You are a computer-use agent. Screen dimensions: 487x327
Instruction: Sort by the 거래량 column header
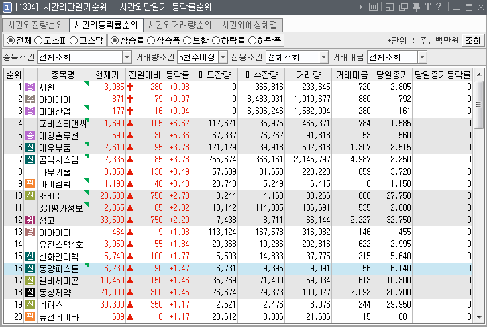308,75
